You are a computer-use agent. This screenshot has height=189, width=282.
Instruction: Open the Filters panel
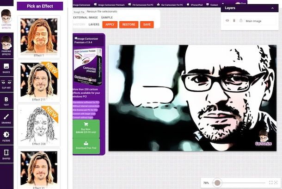pyautogui.click(x=6, y=136)
